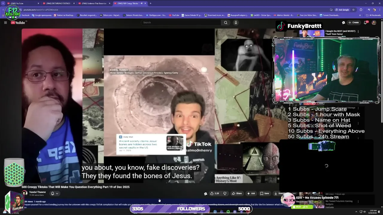
Task: Mute the audio-playing tab speaker icon
Action: click(142, 3)
